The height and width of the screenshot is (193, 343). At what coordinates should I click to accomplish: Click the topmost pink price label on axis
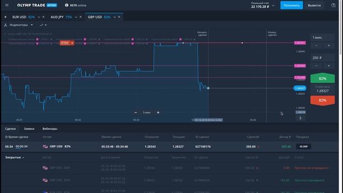point(300,43)
